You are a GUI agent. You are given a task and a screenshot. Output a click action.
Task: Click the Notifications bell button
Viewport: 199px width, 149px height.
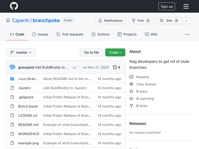110,20
